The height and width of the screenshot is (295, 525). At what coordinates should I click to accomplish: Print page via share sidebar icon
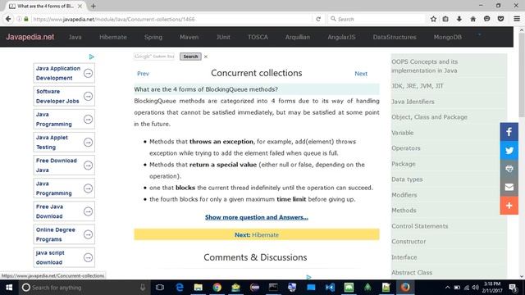point(509,169)
